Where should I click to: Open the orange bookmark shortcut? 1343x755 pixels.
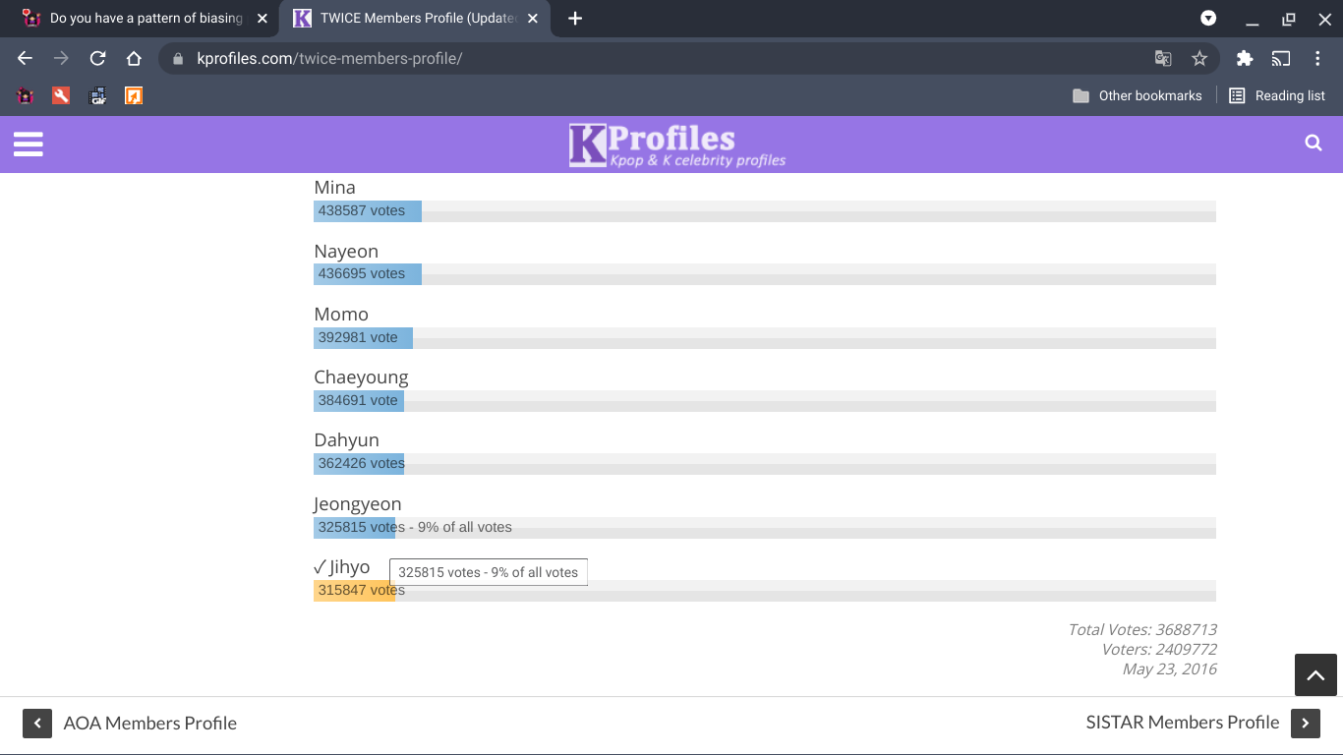click(x=134, y=95)
